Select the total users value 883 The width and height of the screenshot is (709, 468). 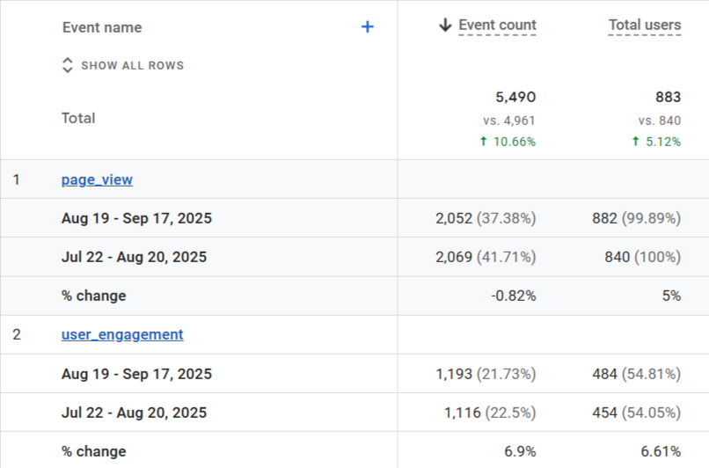pyautogui.click(x=668, y=97)
